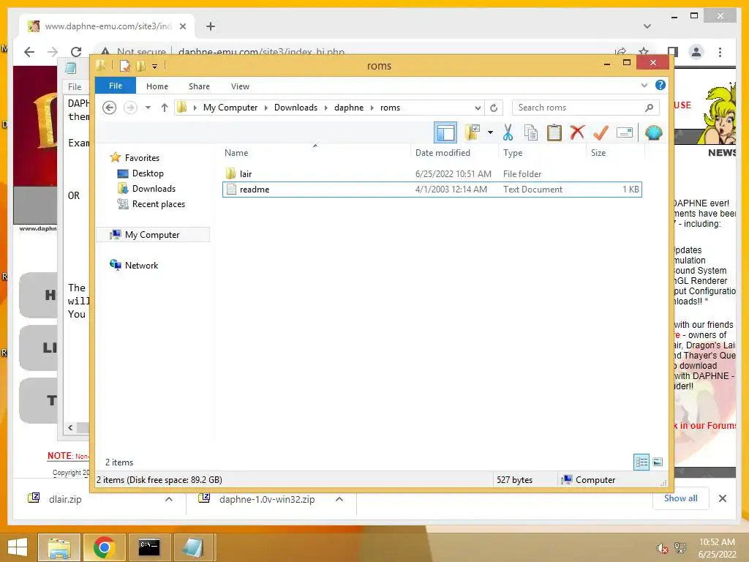This screenshot has width=749, height=562.
Task: Click the Paste clipboard icon
Action: point(554,132)
